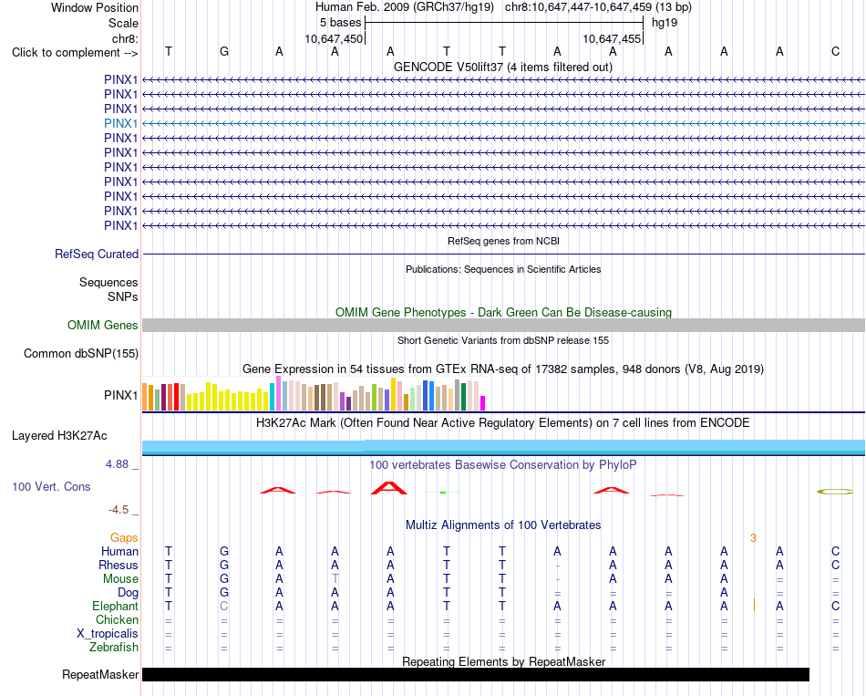Screen dimensions: 866x696
Task: Open GTEx "Gene Expression in 54 tissues" title
Action: pyautogui.click(x=503, y=369)
